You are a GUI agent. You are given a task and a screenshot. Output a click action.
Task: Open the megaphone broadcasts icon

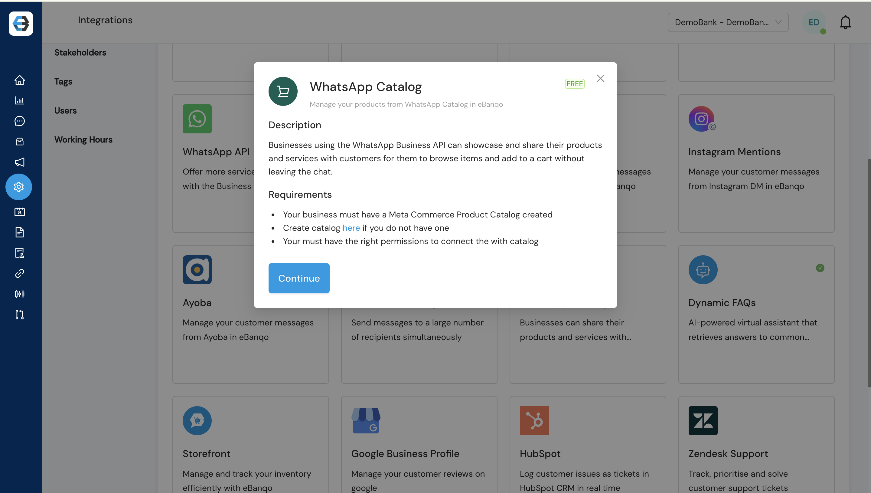20,162
